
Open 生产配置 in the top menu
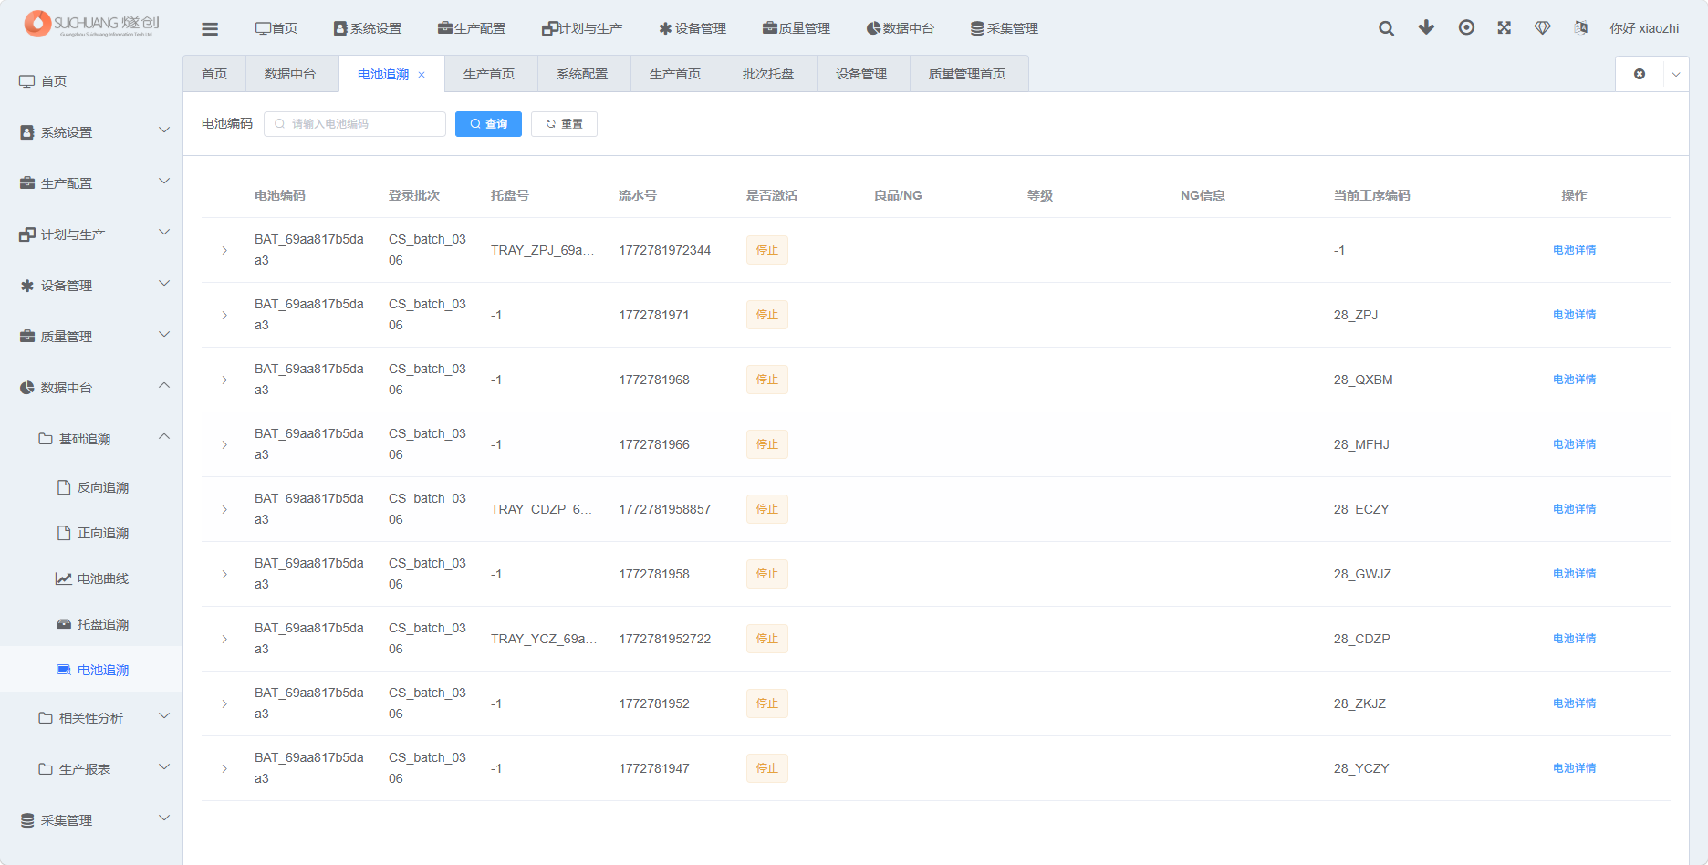point(472,28)
